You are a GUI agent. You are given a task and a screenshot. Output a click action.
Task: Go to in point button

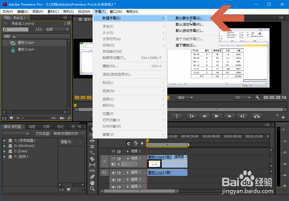[x=192, y=116]
